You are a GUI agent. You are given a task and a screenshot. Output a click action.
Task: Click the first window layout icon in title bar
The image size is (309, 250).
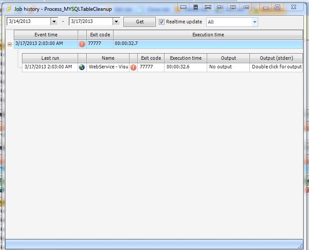click(x=183, y=7)
